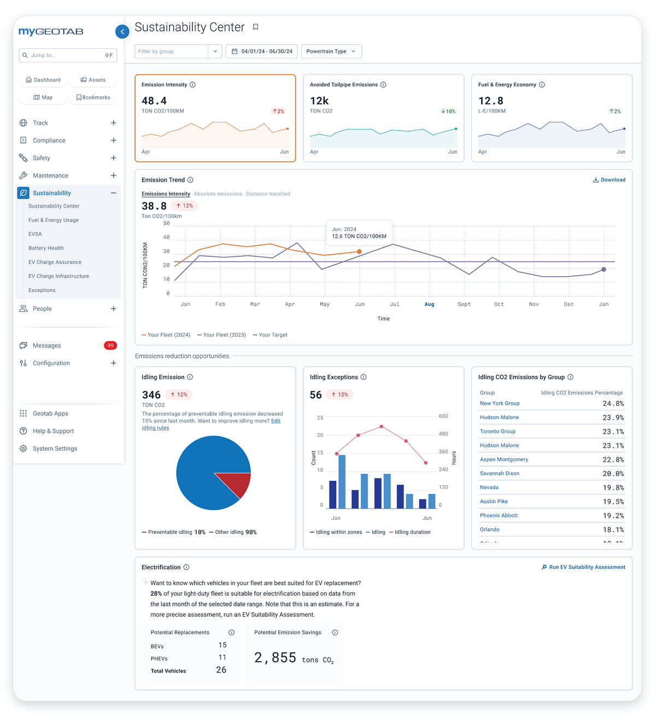The width and height of the screenshot is (656, 719).
Task: Toggle Your Target legend entry
Action: click(270, 335)
